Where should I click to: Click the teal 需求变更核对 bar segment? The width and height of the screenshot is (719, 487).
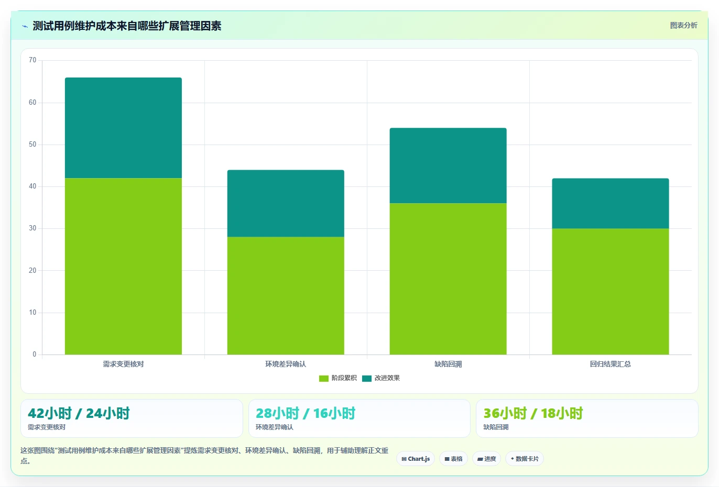123,128
